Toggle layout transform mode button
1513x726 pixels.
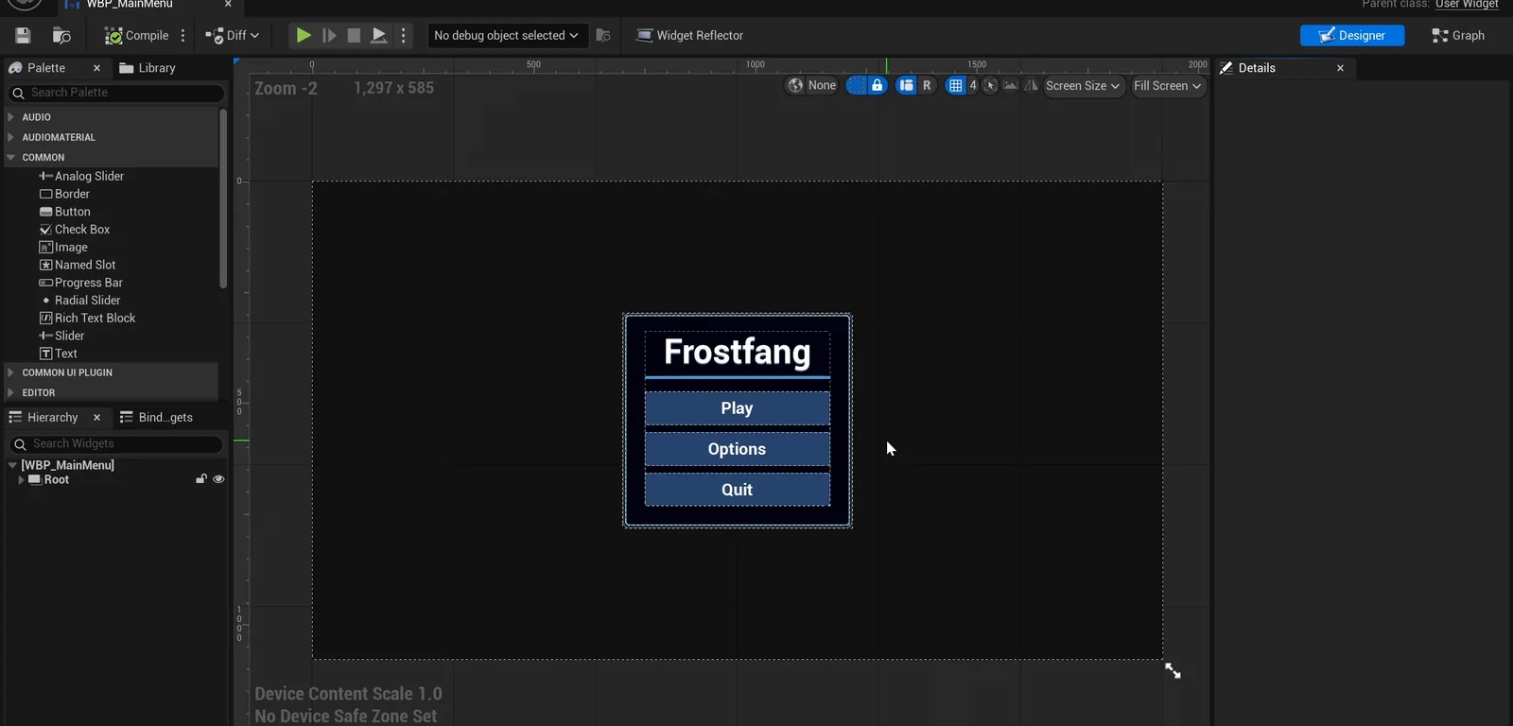[906, 85]
